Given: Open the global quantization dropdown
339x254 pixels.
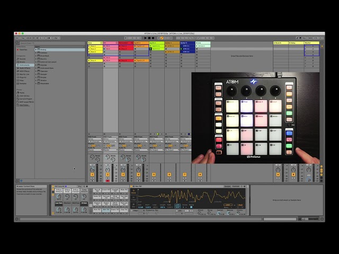Looking at the screenshot, I should pos(57,38).
